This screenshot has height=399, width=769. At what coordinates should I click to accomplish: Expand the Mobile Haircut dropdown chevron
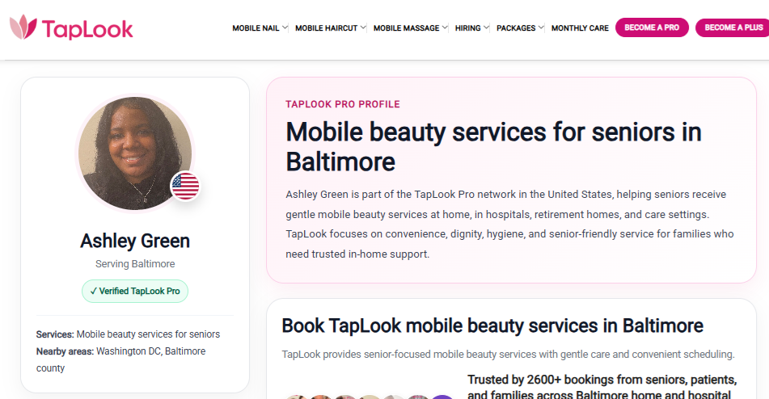363,27
